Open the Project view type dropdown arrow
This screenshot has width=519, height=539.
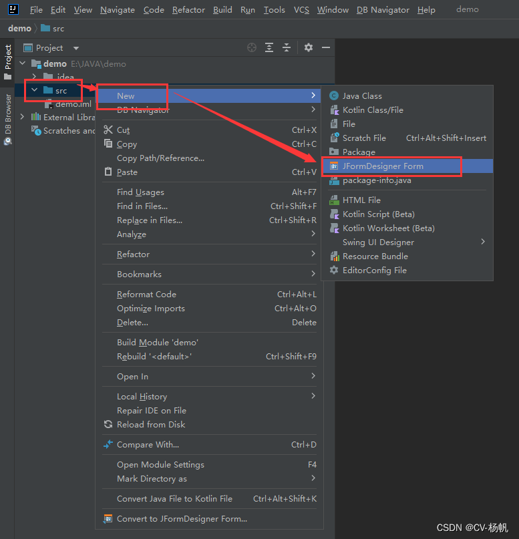(76, 48)
